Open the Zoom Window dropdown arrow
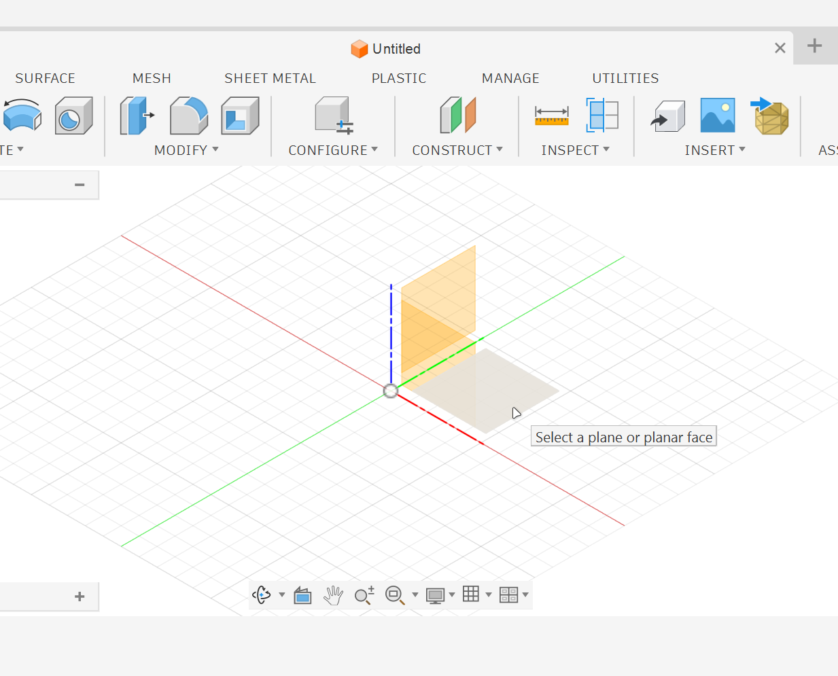This screenshot has width=838, height=676. pos(415,595)
